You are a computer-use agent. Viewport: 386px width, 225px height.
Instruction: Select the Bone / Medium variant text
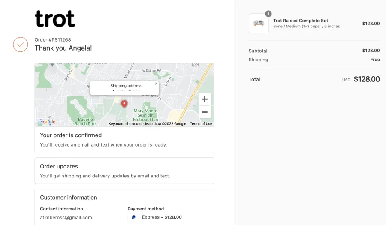pos(307,26)
